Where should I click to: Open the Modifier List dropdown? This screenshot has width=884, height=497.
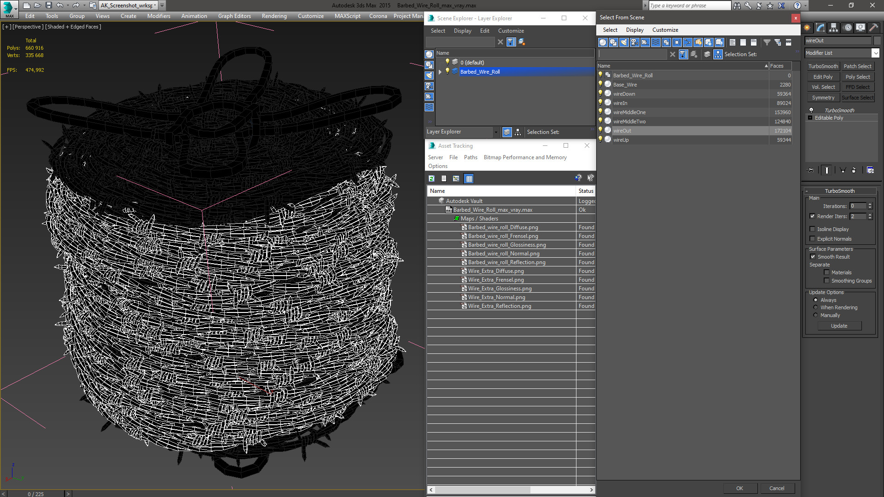coord(875,53)
